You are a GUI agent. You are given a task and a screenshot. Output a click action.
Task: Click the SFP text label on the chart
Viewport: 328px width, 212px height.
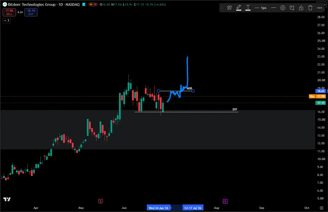pos(235,109)
